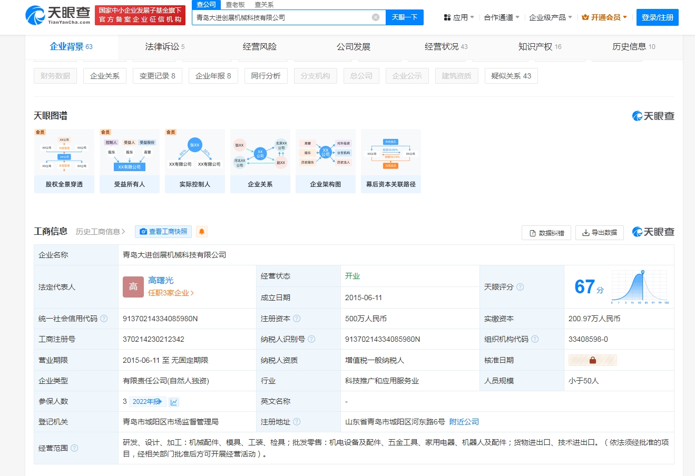Click credit code 91370214334085980N in 统一社会信用代码 row
Screen dimensions: 695x476
pos(160,319)
